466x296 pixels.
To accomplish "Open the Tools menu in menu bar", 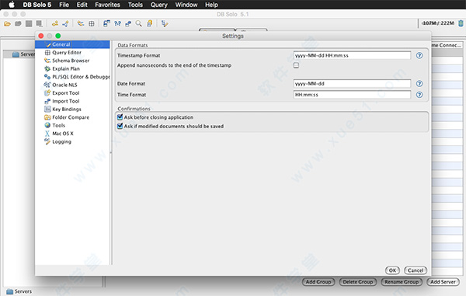I will coord(135,5).
